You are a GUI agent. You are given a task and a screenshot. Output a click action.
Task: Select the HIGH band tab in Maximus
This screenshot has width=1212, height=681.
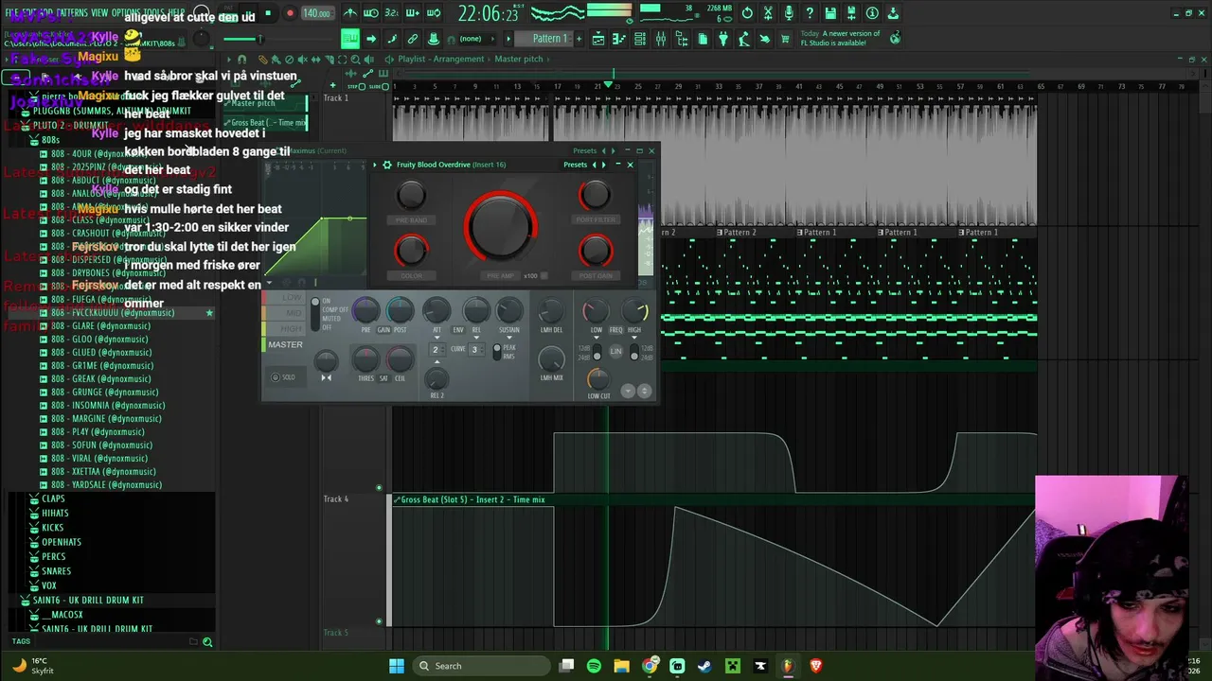click(284, 329)
